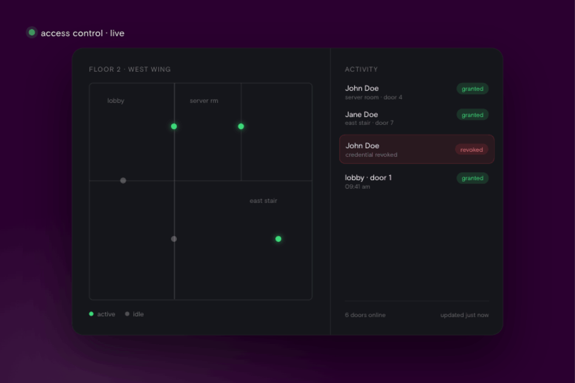
Task: Open the granted badge for server room door 4
Action: click(472, 89)
